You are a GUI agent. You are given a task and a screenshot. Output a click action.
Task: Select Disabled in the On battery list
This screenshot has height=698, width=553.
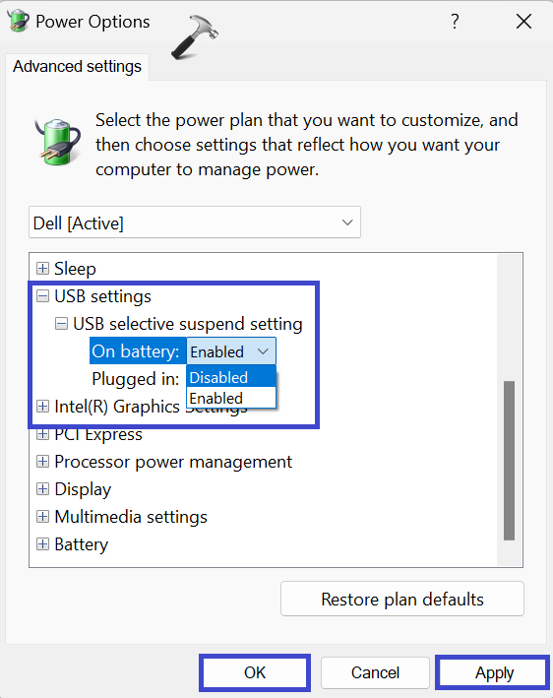tap(231, 377)
